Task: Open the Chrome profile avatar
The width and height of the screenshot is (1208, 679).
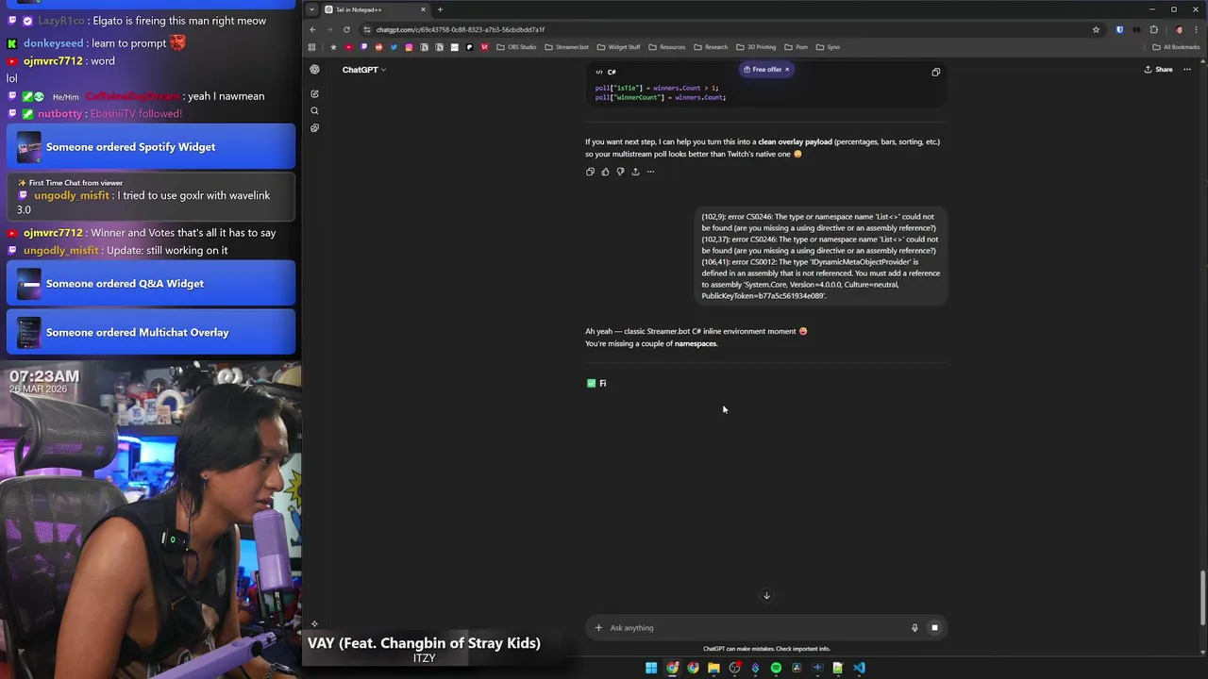Action: [x=1178, y=29]
